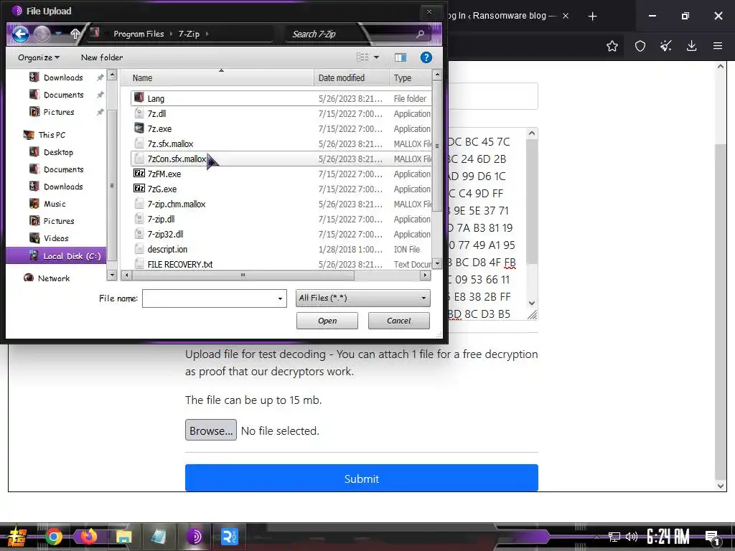735x551 pixels.
Task: Open Tor Browser taskbar icon
Action: coord(194,537)
